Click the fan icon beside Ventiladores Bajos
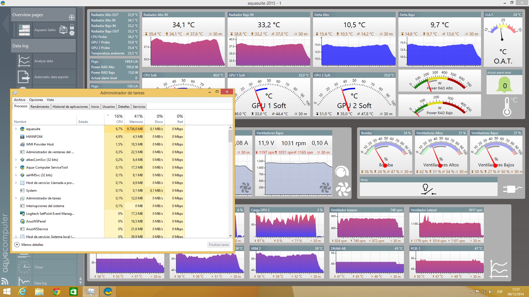This screenshot has width=529, height=297. (x=343, y=189)
